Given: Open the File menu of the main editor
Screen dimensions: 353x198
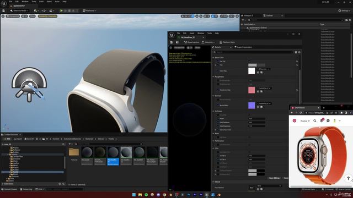Looking at the screenshot, I should [10, 1].
